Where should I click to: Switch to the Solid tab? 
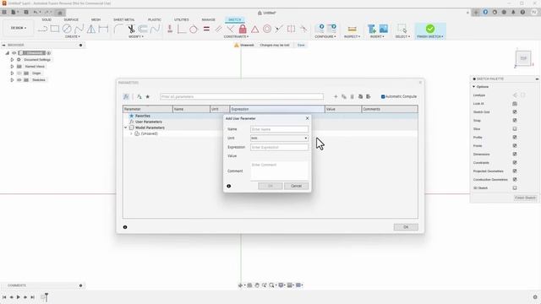pyautogui.click(x=46, y=19)
